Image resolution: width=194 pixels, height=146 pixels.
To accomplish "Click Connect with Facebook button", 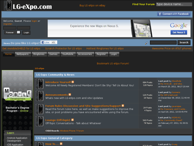I will 174,14.
